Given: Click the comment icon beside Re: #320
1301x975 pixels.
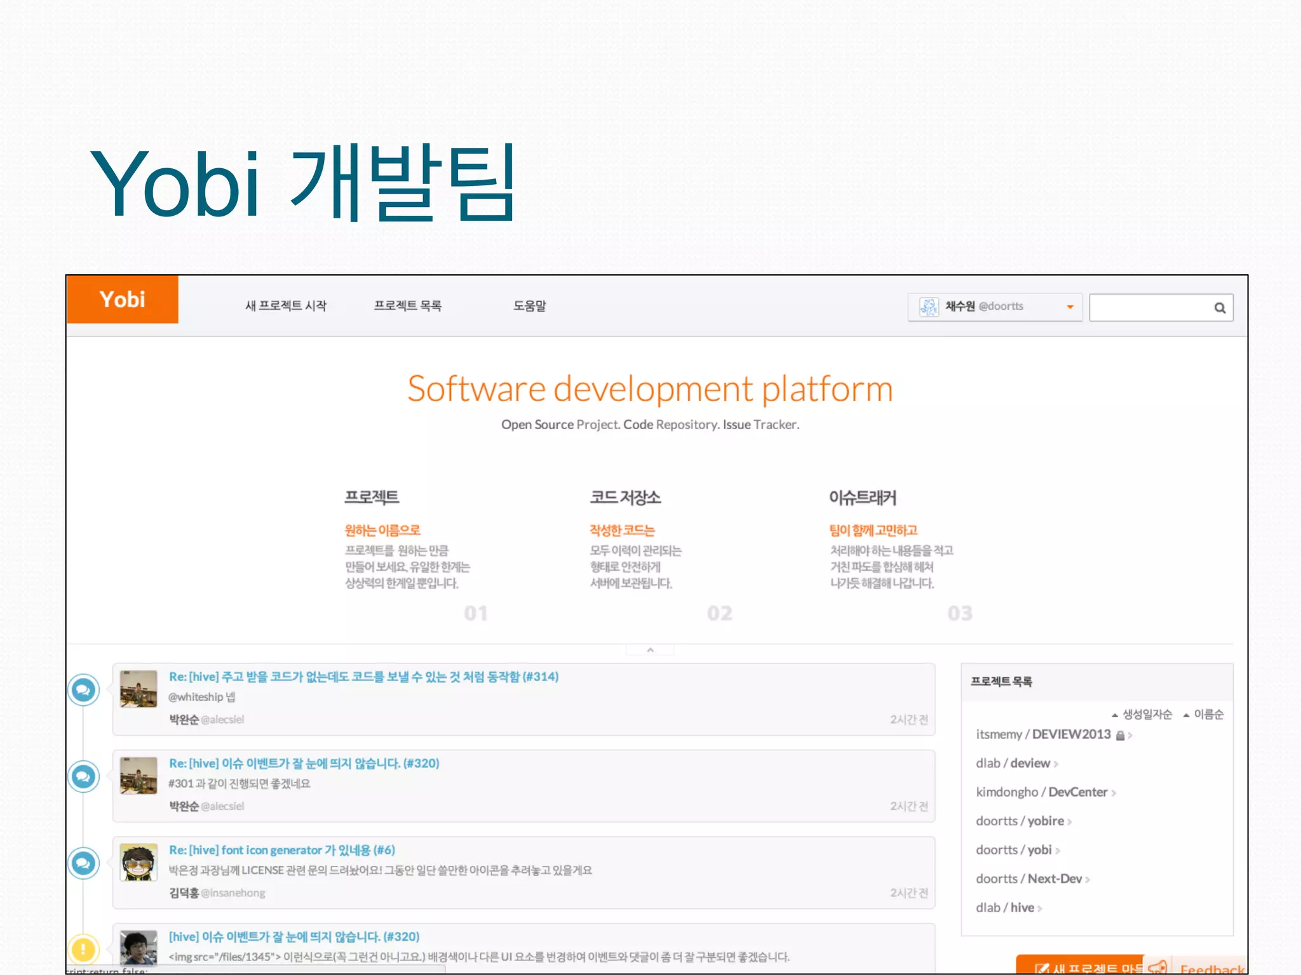Looking at the screenshot, I should 83,776.
